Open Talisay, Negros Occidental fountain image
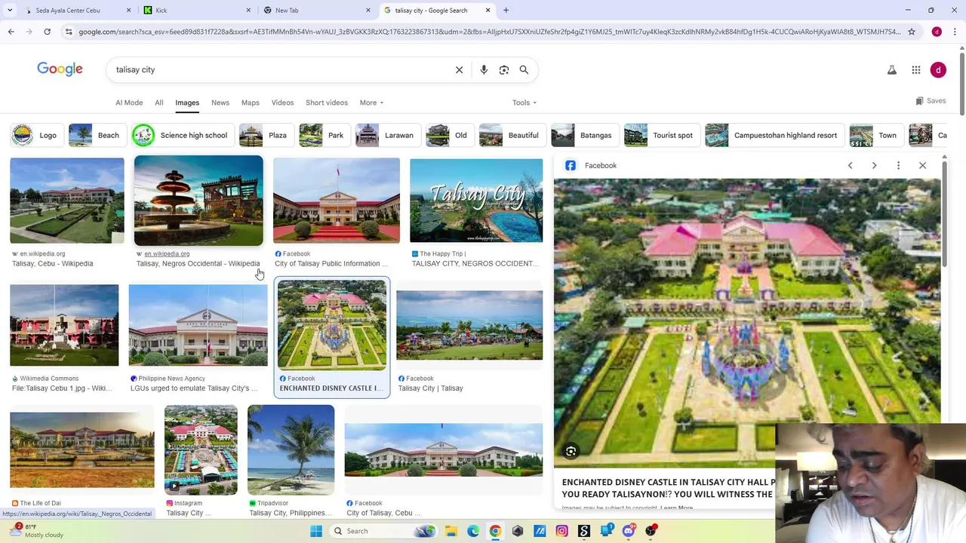The image size is (966, 543). pos(198,201)
